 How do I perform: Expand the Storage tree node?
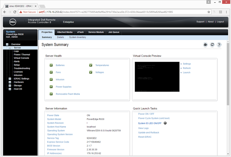point(10,86)
